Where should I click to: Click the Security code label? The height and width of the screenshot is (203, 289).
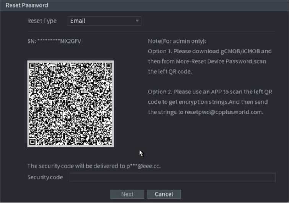tap(45, 177)
